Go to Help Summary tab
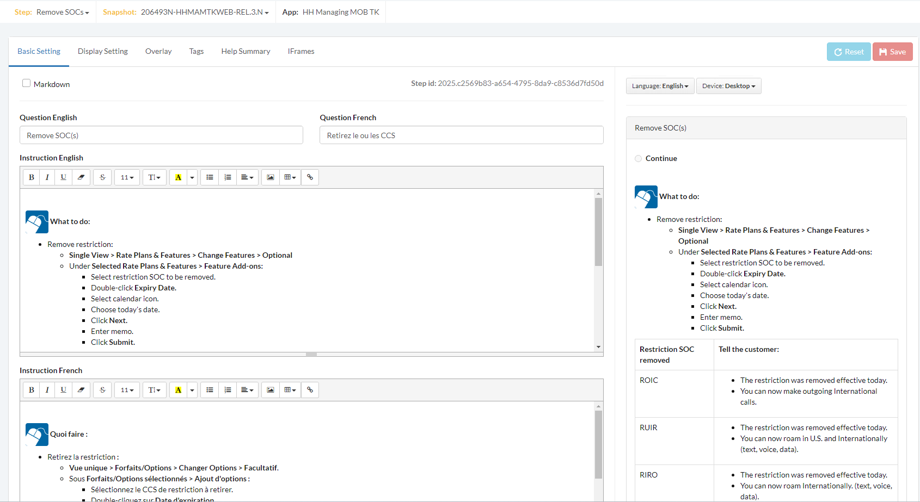The height and width of the screenshot is (502, 920). 246,51
